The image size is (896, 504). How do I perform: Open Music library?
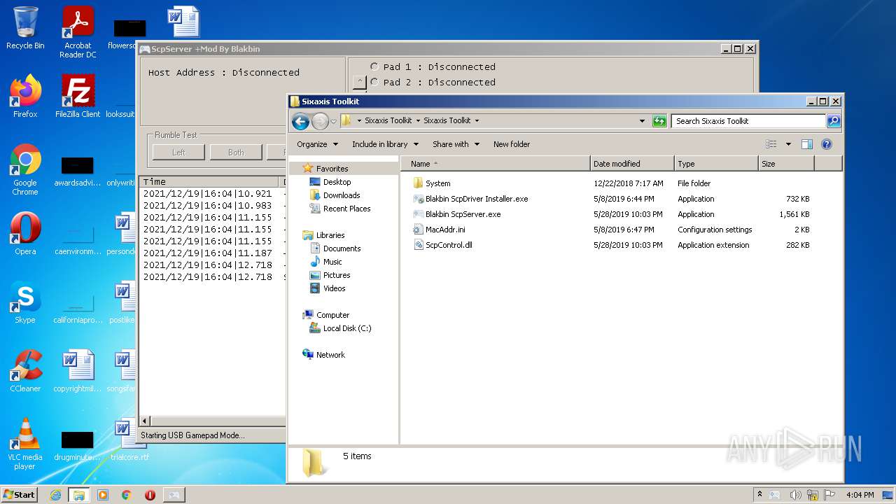click(332, 262)
